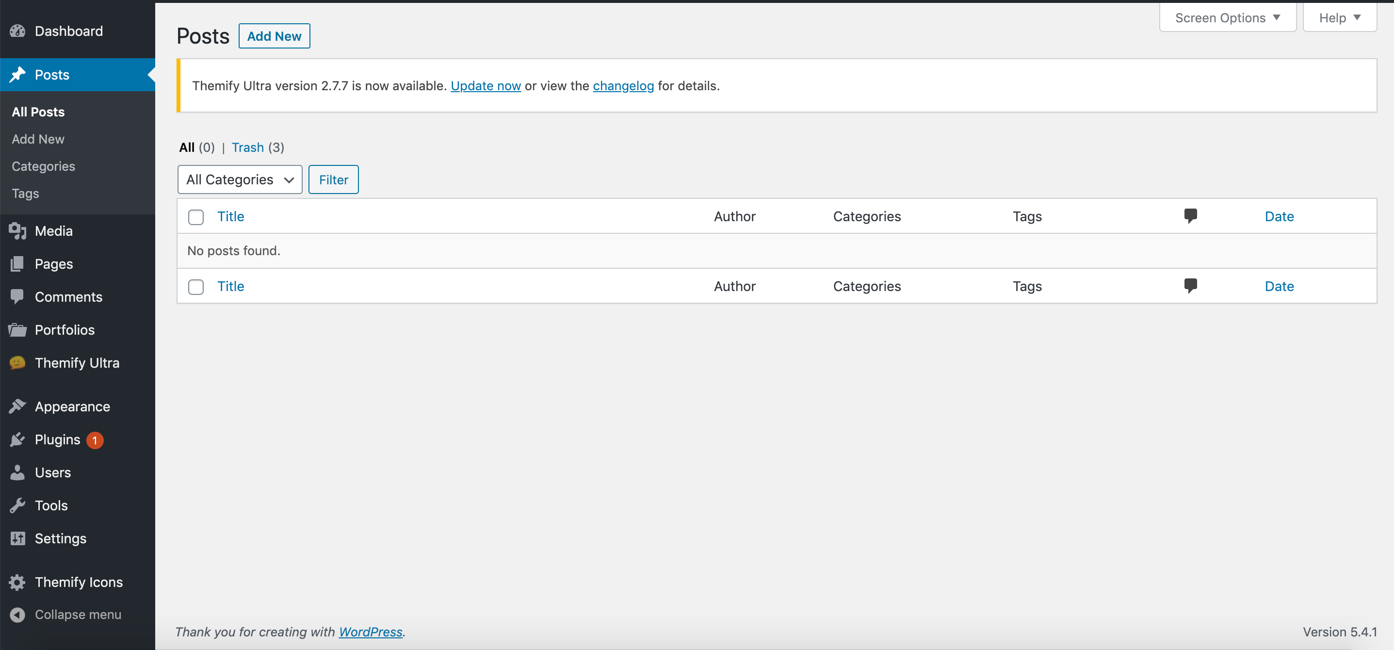
Task: Expand the Screen Options panel
Action: pyautogui.click(x=1227, y=18)
